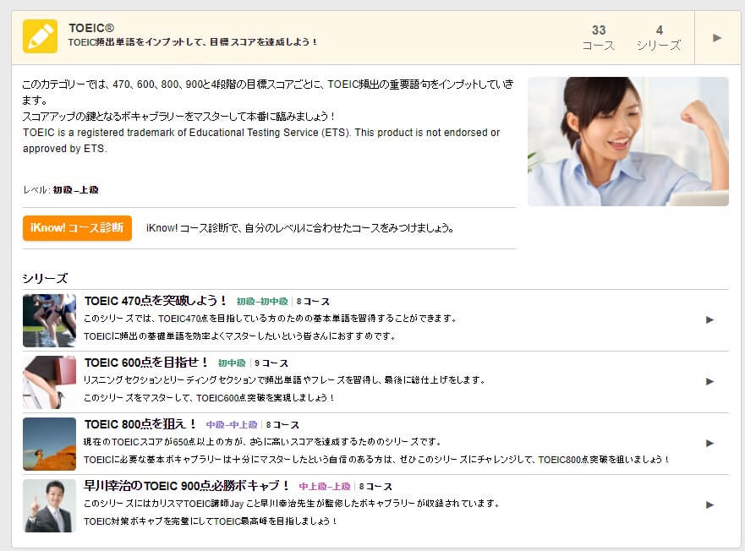Click the yellow pencil TOEIC category icon
The width and height of the screenshot is (745, 551).
tap(40, 36)
